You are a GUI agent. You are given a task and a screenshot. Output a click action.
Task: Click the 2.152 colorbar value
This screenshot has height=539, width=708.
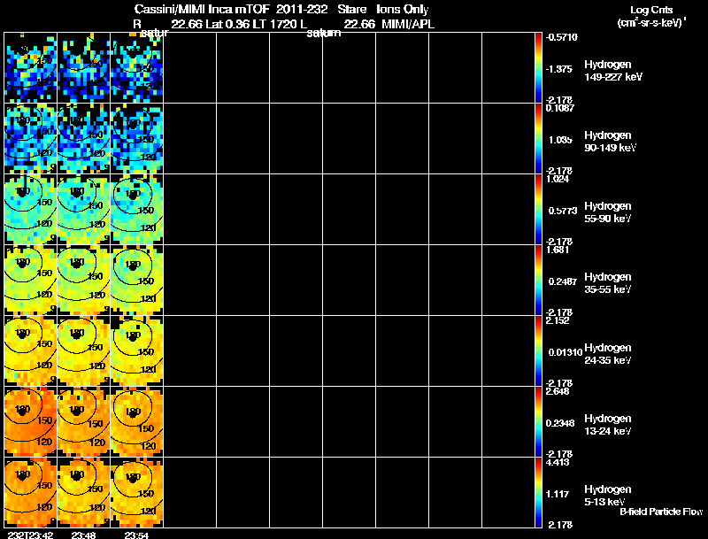pyautogui.click(x=558, y=320)
